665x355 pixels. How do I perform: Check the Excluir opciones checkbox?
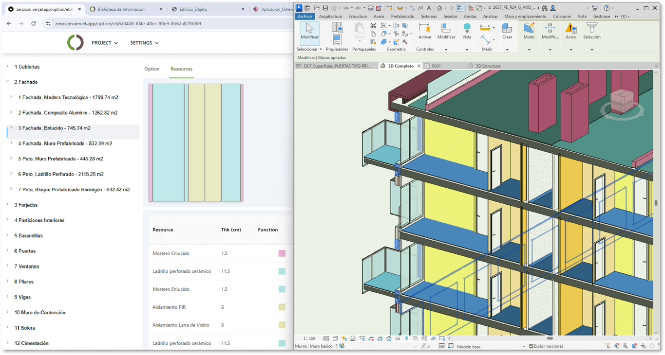530,346
